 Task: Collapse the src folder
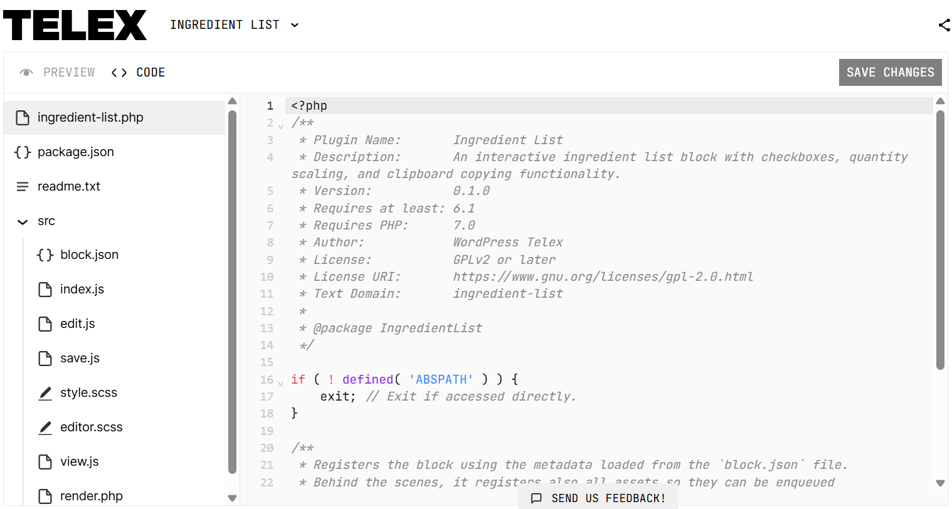coord(23,221)
